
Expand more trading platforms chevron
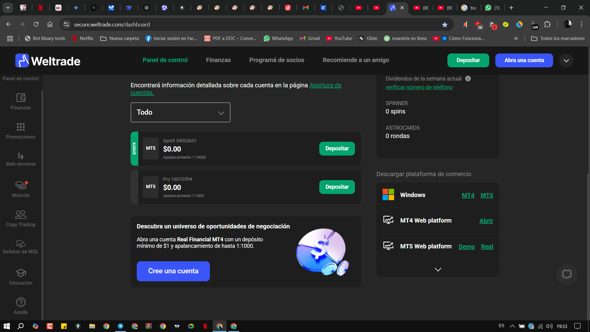click(438, 270)
